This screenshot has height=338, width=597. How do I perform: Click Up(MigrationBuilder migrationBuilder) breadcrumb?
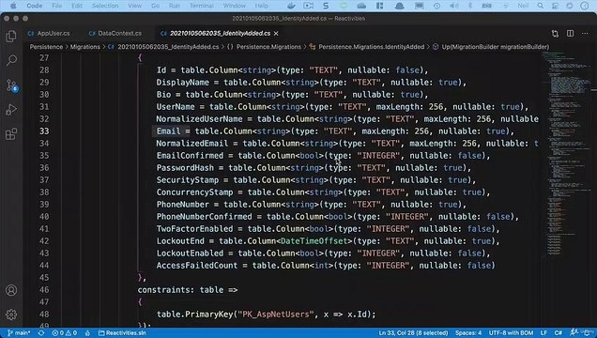[x=496, y=47]
